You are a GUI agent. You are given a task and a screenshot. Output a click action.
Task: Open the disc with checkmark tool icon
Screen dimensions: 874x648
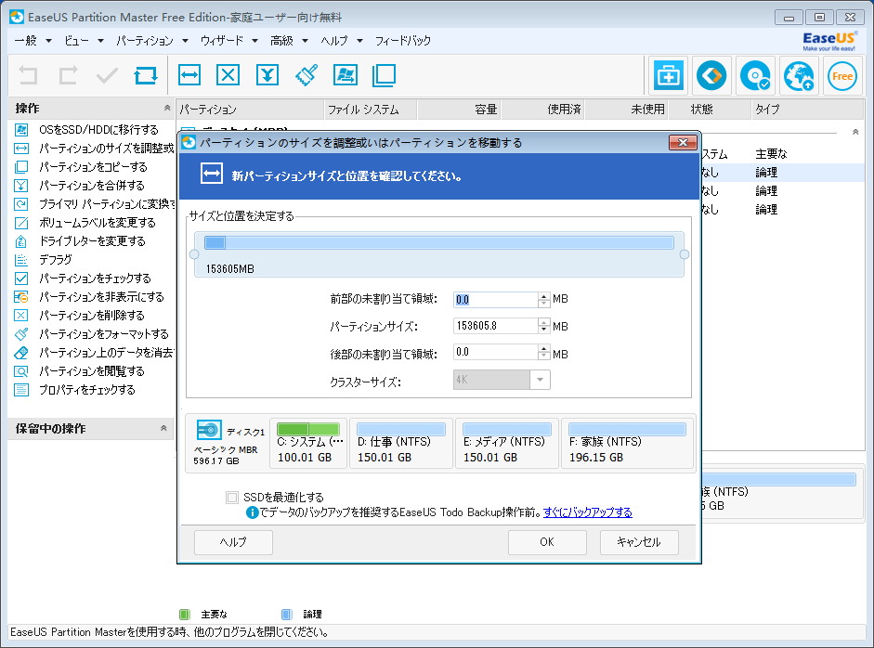(755, 76)
